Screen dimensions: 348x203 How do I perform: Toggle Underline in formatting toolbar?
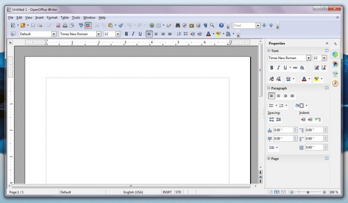click(140, 34)
